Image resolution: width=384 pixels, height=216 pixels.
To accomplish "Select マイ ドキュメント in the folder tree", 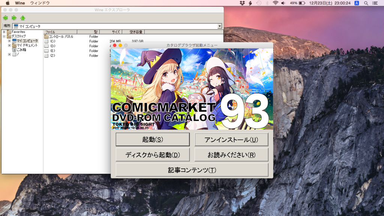I will 27,45.
